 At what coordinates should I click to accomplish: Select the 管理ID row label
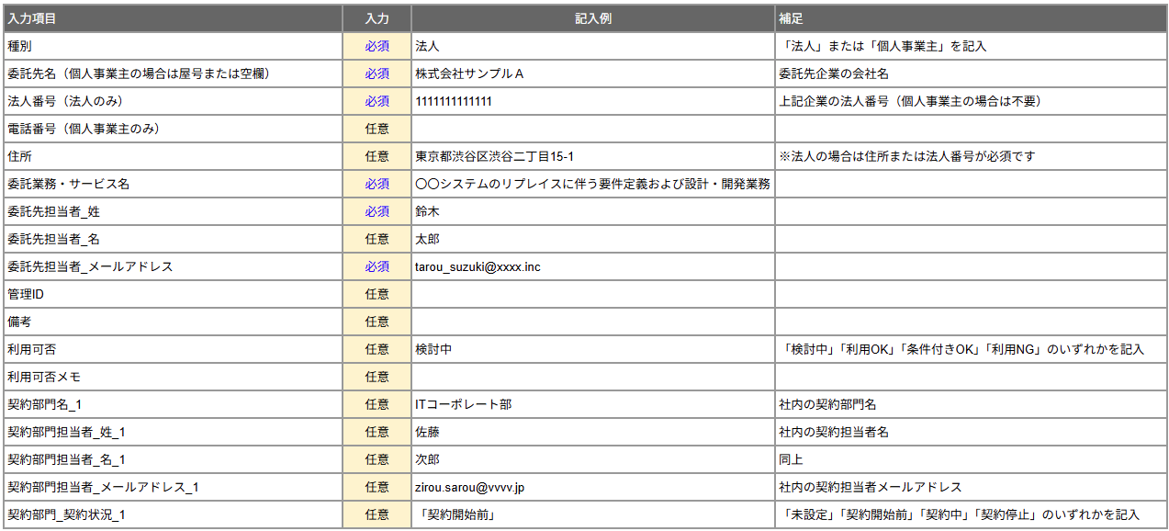pos(26,294)
